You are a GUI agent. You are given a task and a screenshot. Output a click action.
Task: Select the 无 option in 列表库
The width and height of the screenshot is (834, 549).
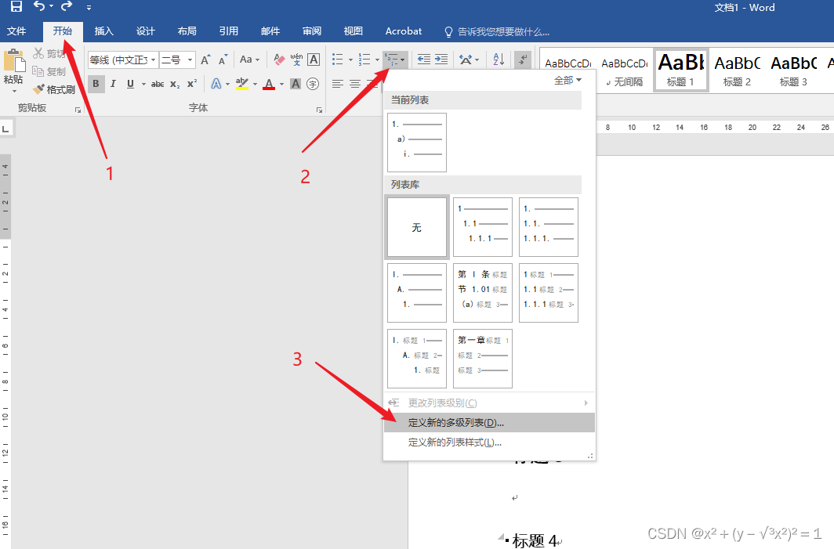pos(416,227)
